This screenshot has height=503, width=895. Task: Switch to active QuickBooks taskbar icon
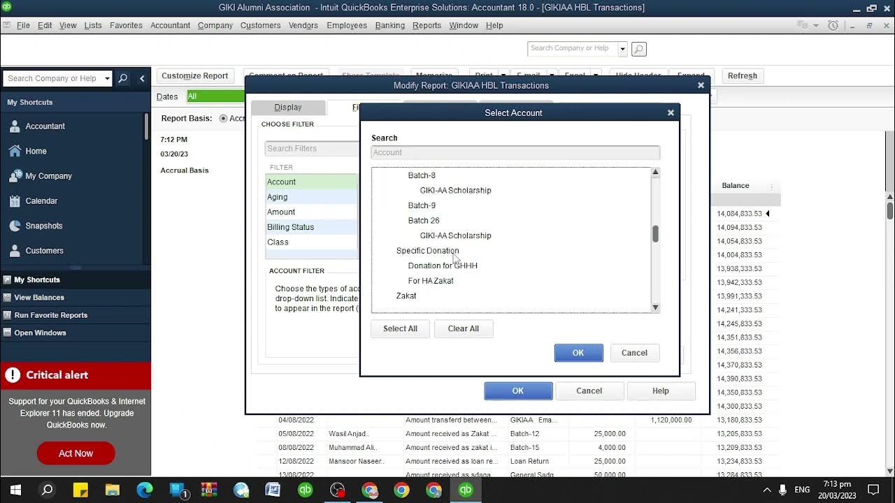tap(466, 490)
